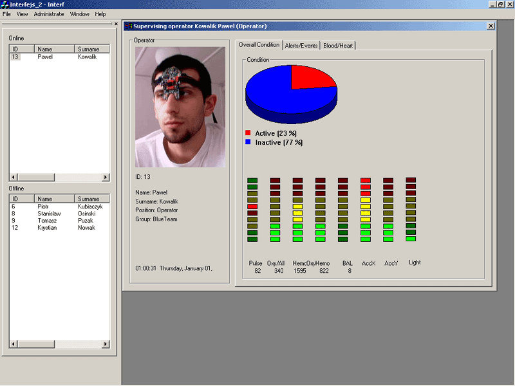Select offline operator Piotr Kubiaczyk
Screen dimensions: 515x386
[x=59, y=207]
